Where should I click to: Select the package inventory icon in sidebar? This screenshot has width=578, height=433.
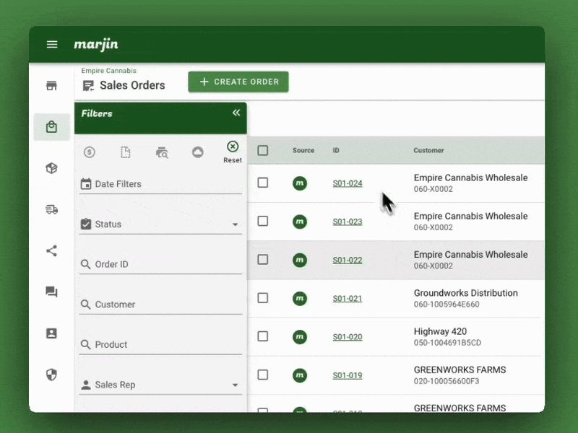click(x=51, y=167)
